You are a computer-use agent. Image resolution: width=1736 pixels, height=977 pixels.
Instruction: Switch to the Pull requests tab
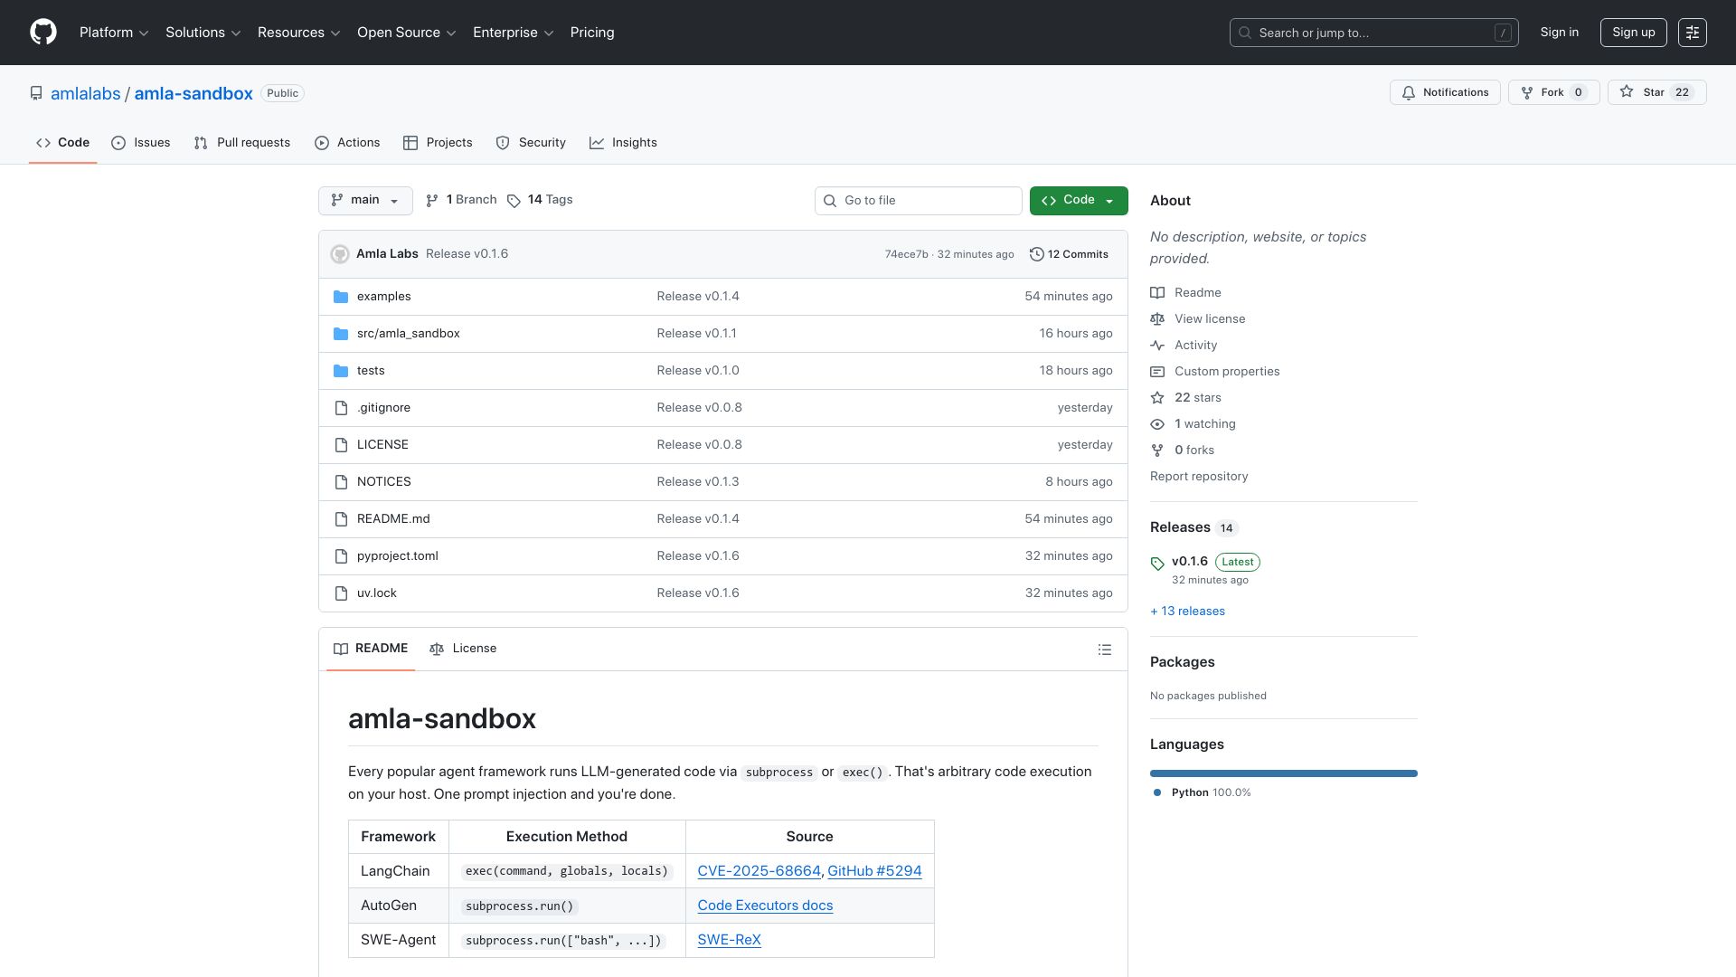(x=242, y=143)
